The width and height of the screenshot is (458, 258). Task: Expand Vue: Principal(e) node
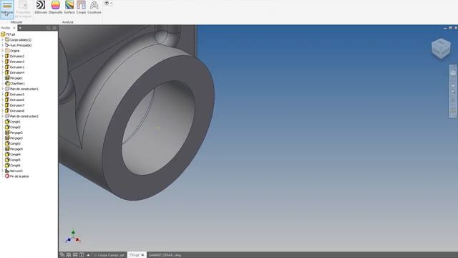(x=3, y=45)
